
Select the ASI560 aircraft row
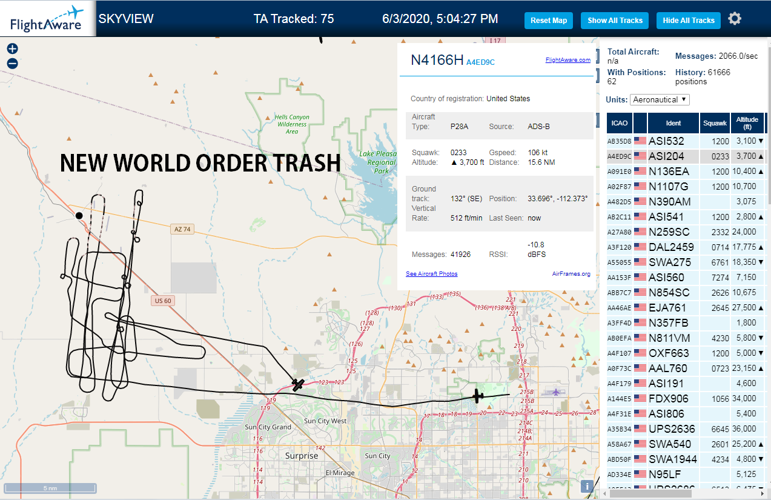point(687,278)
